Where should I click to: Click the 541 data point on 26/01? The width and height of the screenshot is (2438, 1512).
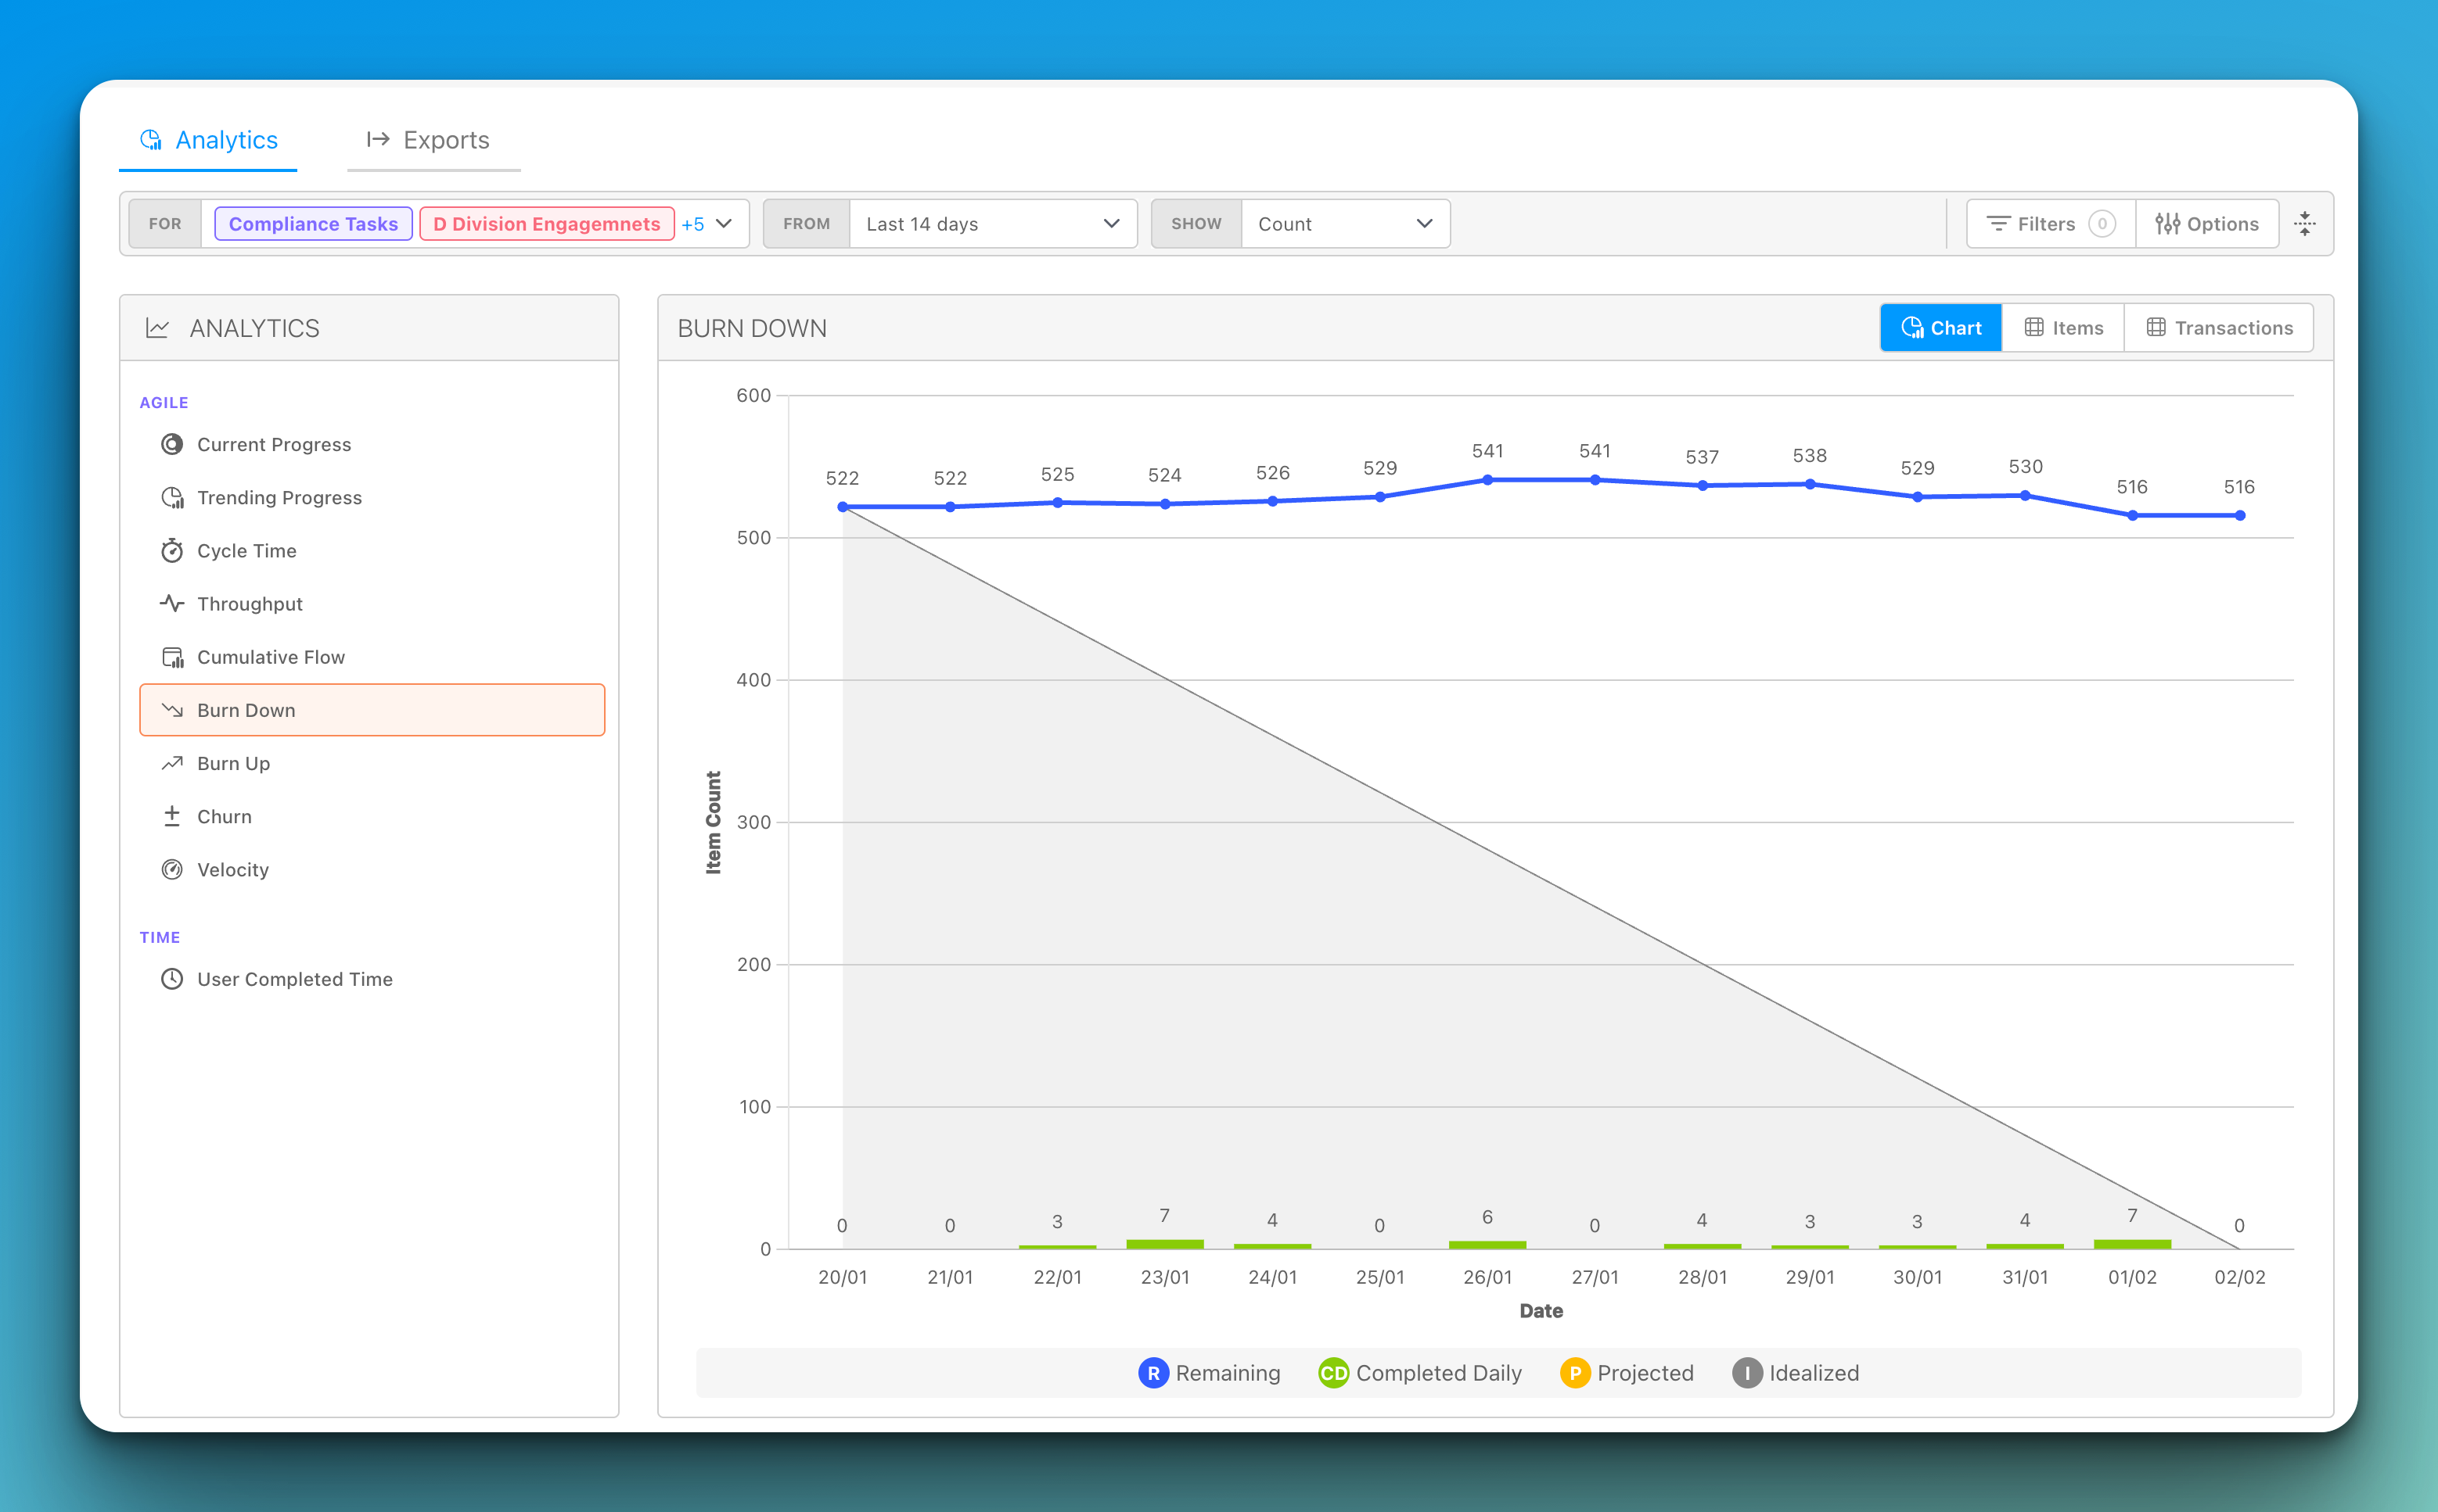coord(1487,480)
